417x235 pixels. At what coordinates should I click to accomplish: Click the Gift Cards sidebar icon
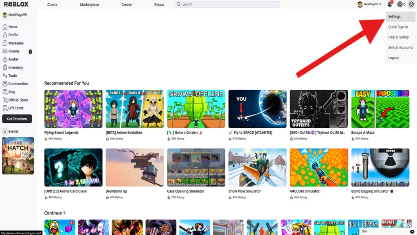(5, 108)
